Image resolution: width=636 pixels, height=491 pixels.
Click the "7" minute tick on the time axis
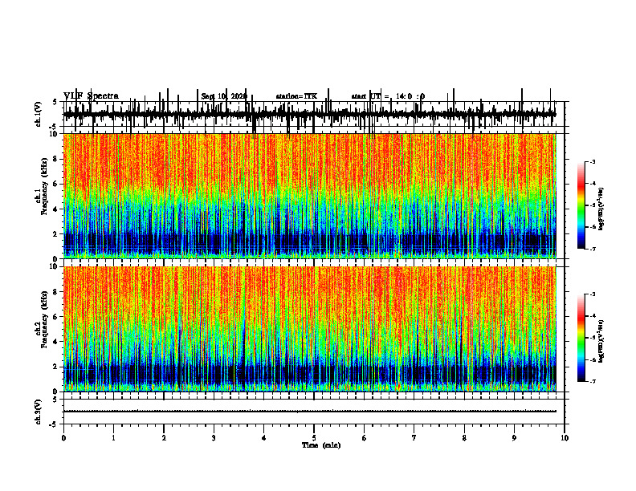click(x=414, y=438)
